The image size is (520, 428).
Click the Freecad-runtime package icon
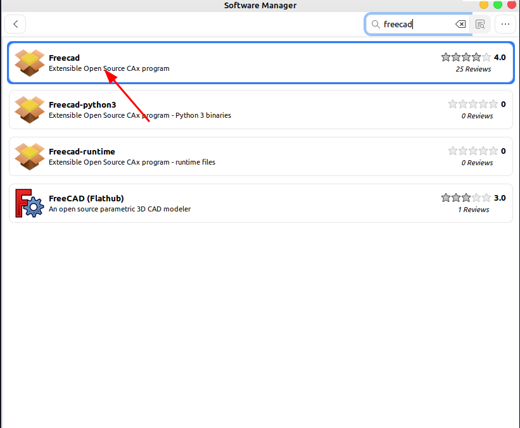(x=30, y=156)
